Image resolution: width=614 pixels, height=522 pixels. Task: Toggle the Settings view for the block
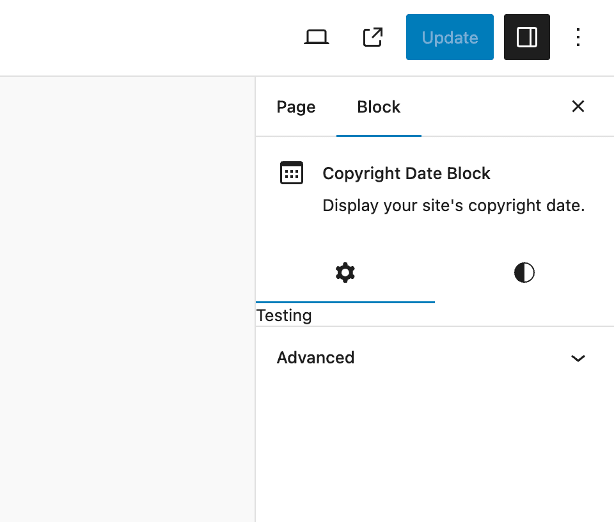point(345,272)
